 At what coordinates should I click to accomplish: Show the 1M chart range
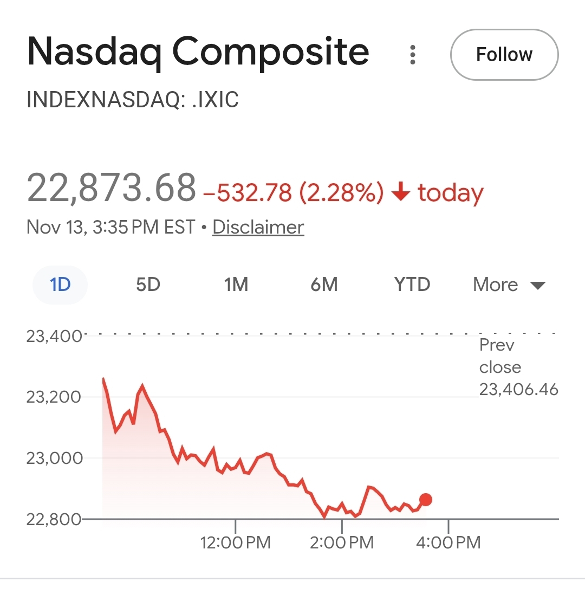236,285
